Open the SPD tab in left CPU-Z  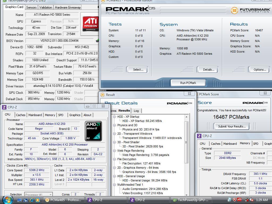pos(61,115)
